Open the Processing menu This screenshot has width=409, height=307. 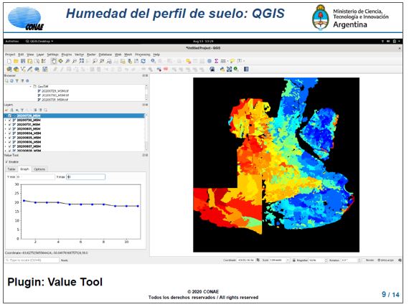(x=142, y=55)
